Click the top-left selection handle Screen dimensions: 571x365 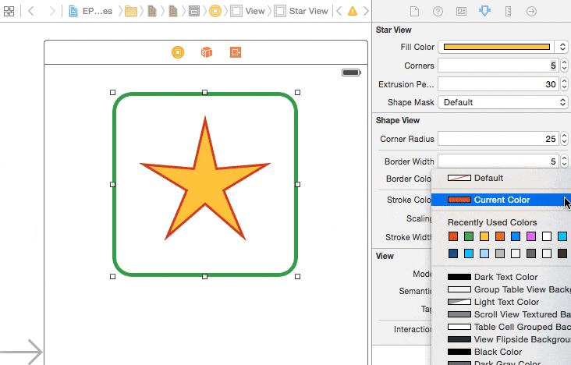(112, 93)
